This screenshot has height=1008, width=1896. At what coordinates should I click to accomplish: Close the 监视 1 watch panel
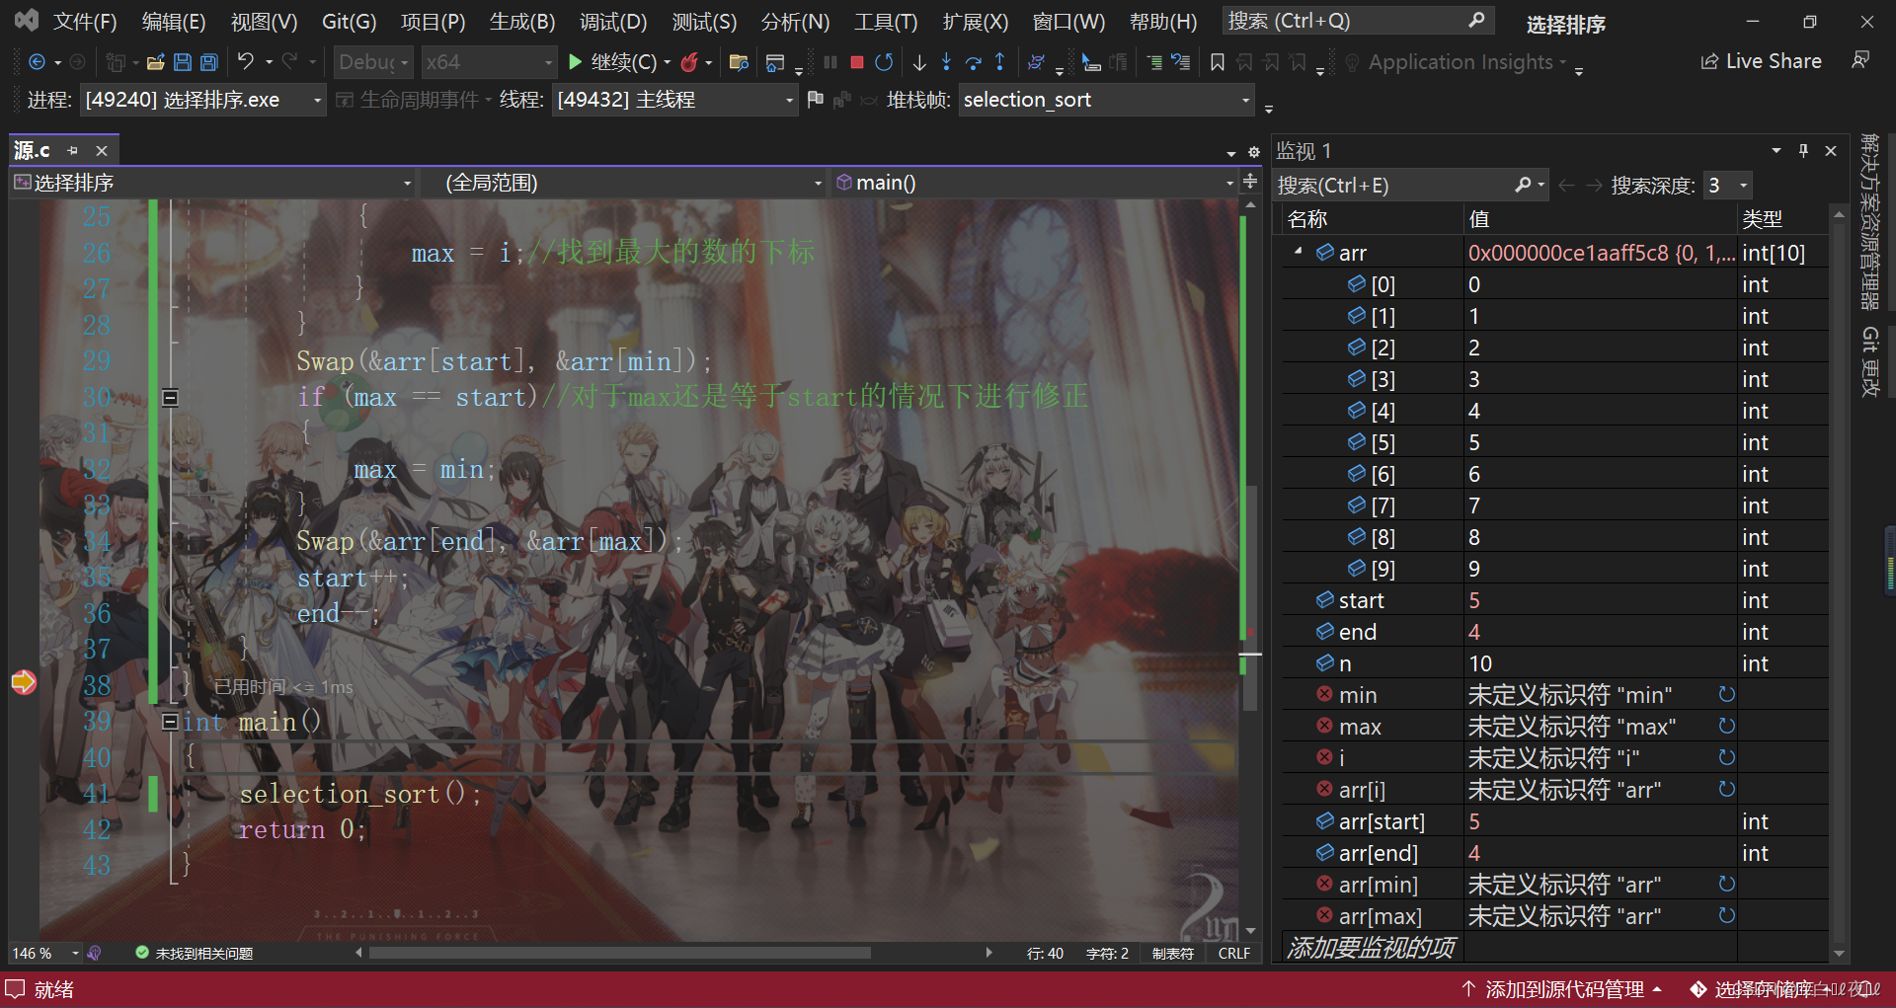point(1831,150)
